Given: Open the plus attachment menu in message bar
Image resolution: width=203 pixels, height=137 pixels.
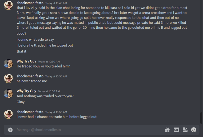Looking at the screenshot, I should [x=10, y=130].
